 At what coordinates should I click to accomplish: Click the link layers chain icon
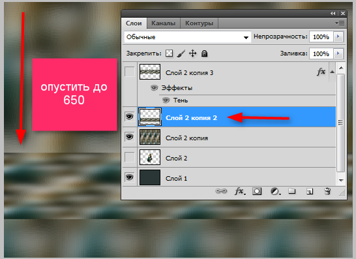[x=221, y=191]
